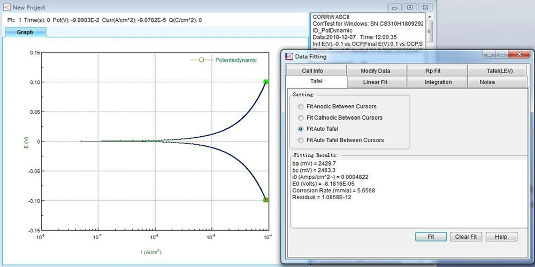Click the New Project window app icon
The width and height of the screenshot is (535, 267).
coord(6,7)
